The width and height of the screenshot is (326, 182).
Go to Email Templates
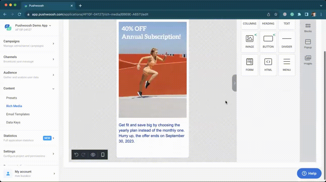[18, 114]
